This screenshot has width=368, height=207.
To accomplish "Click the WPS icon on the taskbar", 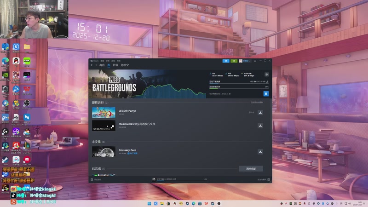I will [x=206, y=203].
